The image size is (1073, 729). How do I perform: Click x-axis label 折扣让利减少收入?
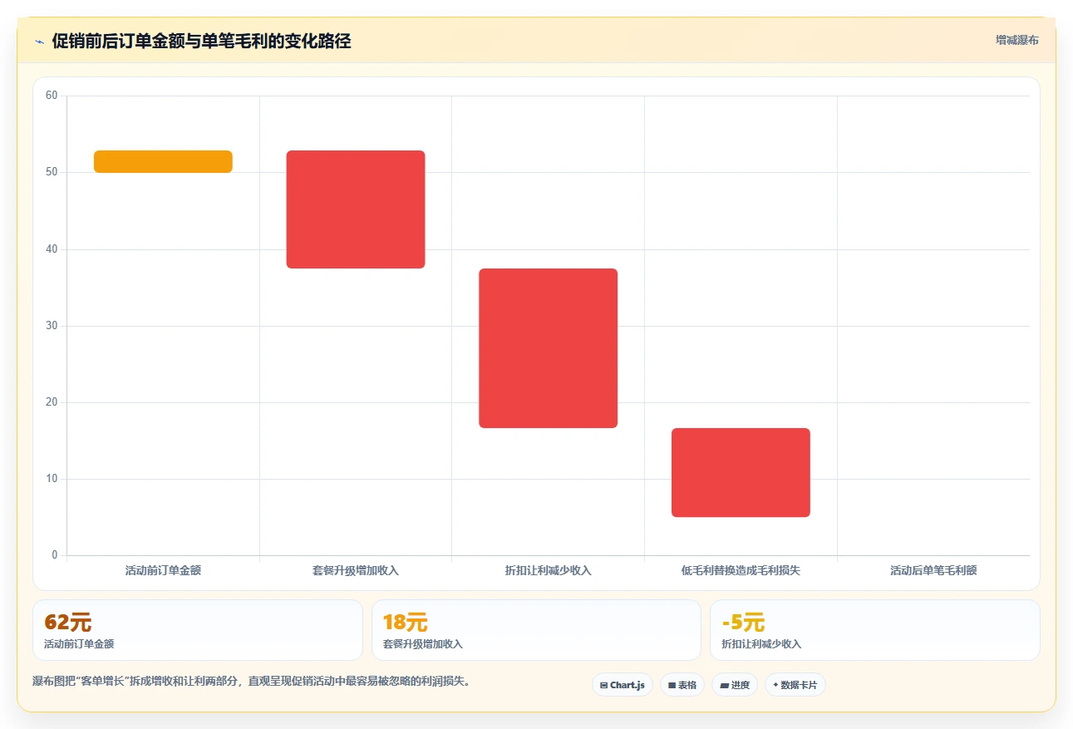[549, 570]
